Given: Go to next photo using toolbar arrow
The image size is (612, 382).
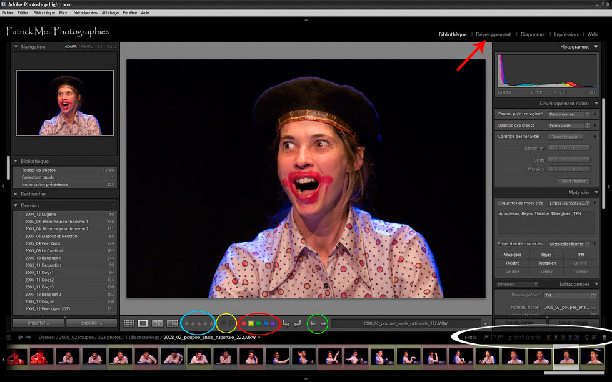Looking at the screenshot, I should pyautogui.click(x=323, y=323).
